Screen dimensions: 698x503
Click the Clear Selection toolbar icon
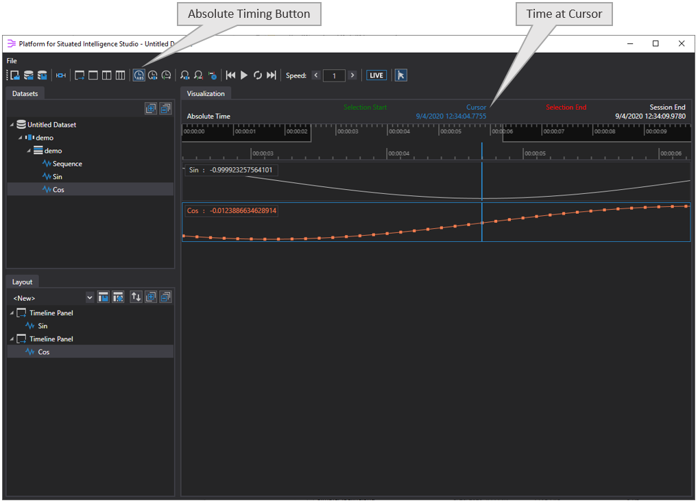pyautogui.click(x=211, y=75)
